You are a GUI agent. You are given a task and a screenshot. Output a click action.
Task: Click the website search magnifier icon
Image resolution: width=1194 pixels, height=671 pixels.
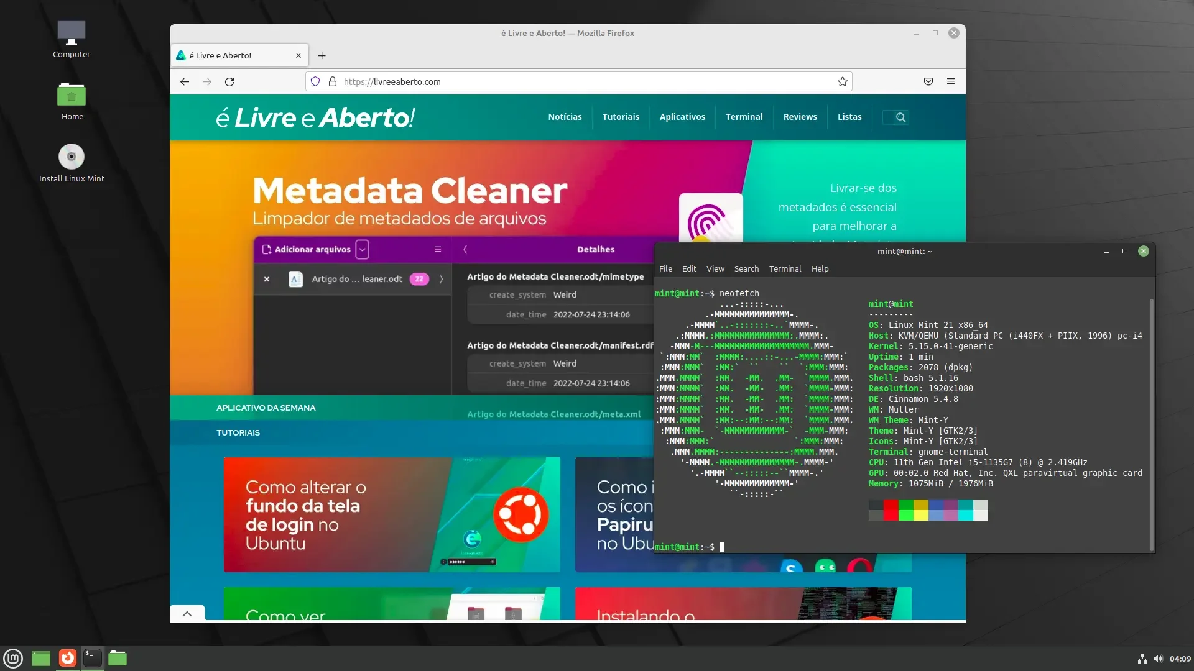[900, 117]
